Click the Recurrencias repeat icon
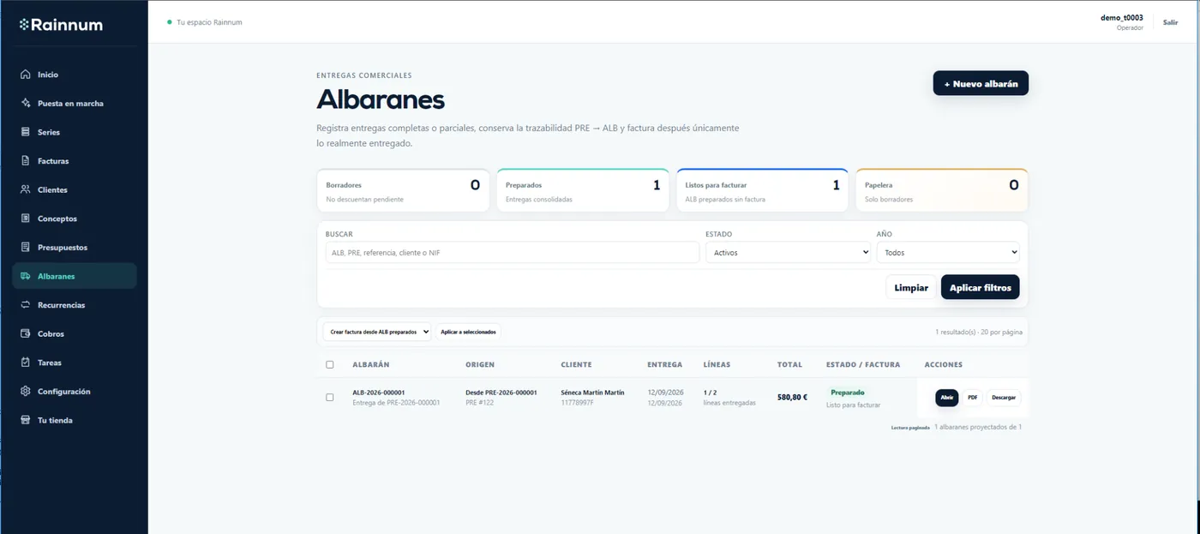This screenshot has height=534, width=1200. [x=26, y=305]
